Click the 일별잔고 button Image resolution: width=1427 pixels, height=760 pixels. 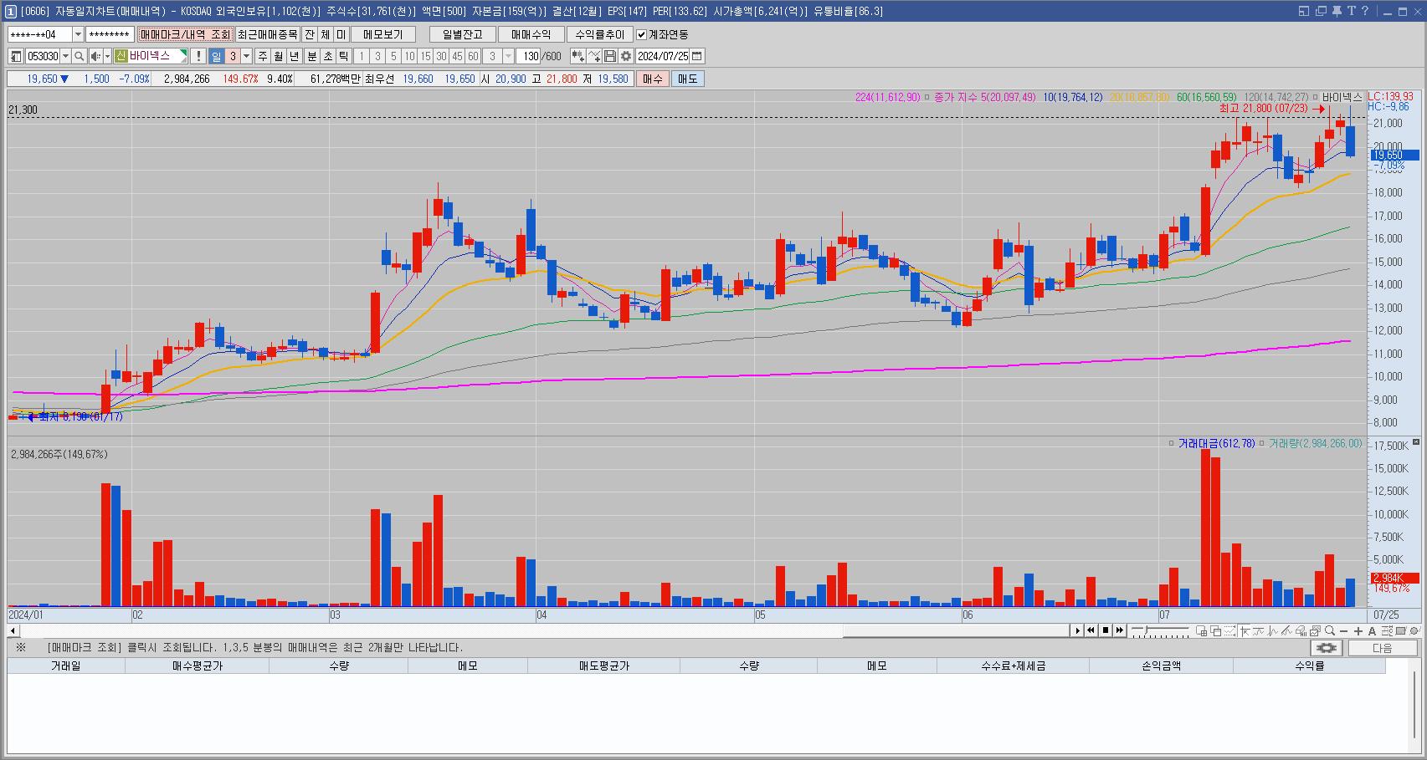(x=463, y=34)
